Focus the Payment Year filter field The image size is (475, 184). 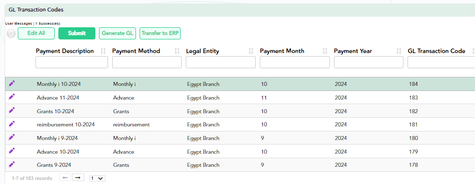click(x=368, y=62)
